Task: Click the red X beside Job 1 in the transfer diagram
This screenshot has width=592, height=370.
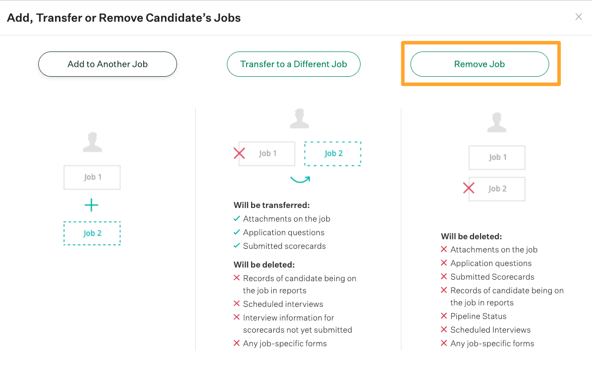Action: tap(240, 153)
